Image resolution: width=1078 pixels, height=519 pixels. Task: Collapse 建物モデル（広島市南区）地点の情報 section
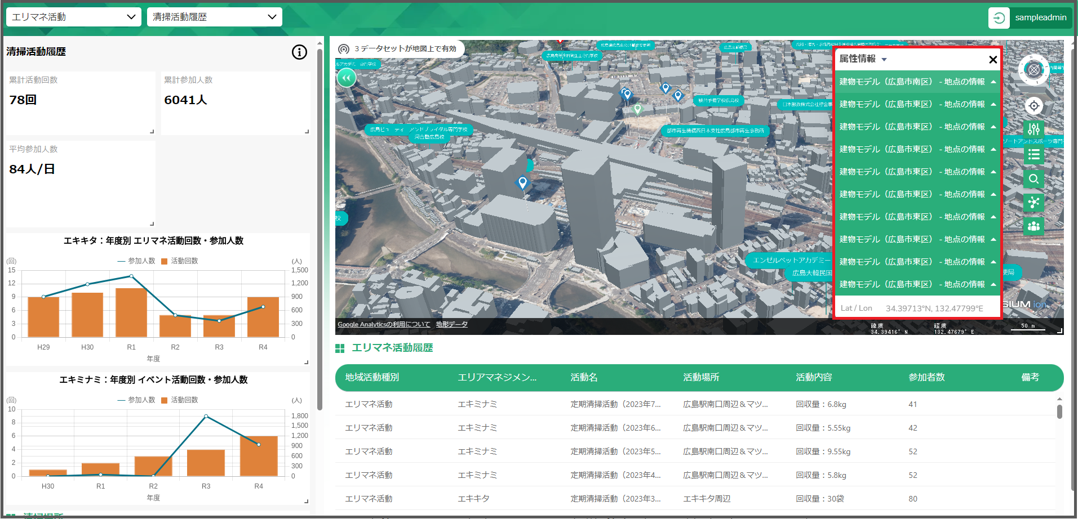click(917, 82)
